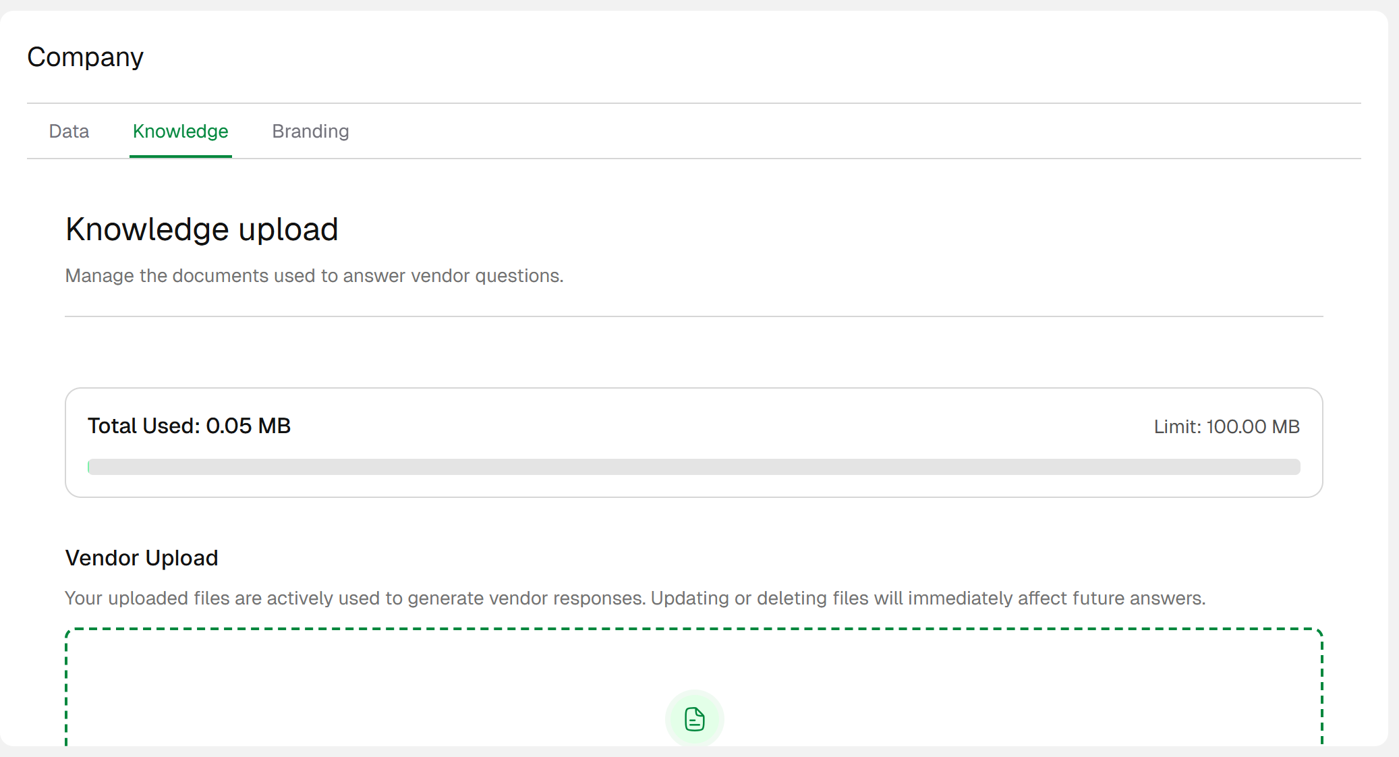Select the Knowledge tab
Image resolution: width=1399 pixels, height=757 pixels.
pos(180,131)
